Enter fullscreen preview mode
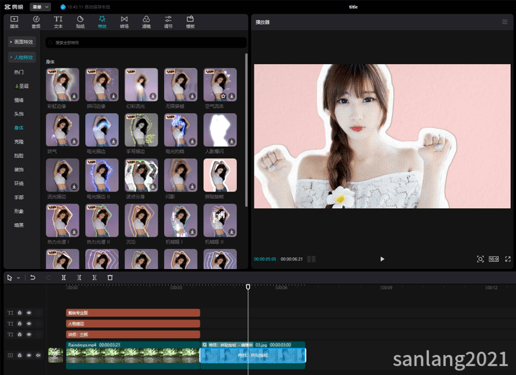 click(508, 259)
